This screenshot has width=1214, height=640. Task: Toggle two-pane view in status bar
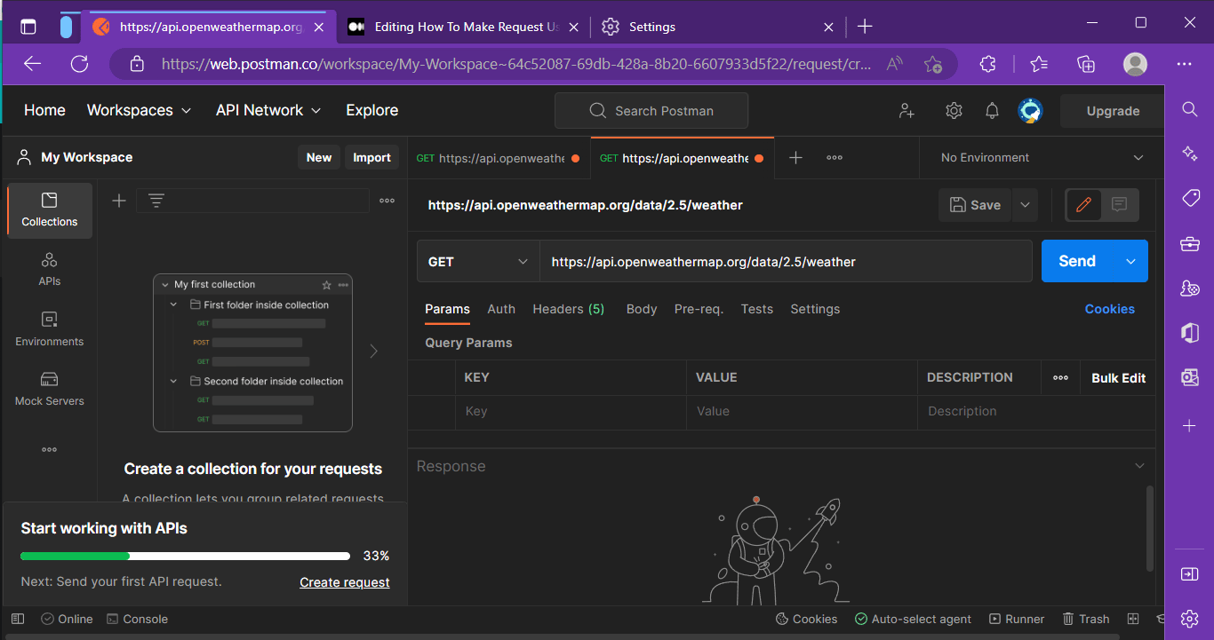[1133, 619]
